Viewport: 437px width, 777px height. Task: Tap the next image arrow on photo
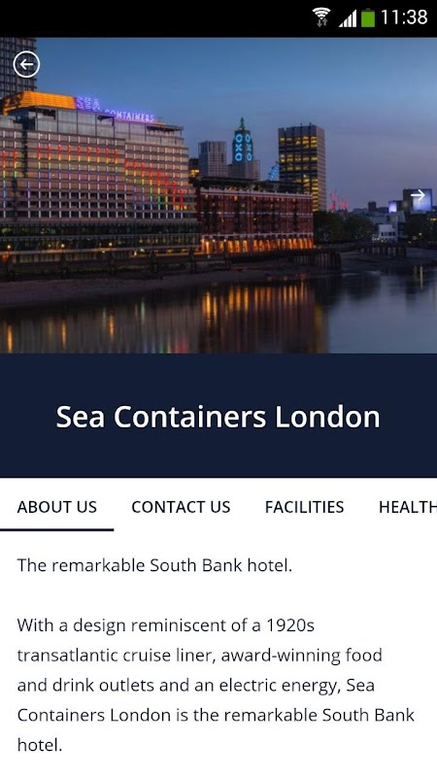(418, 195)
